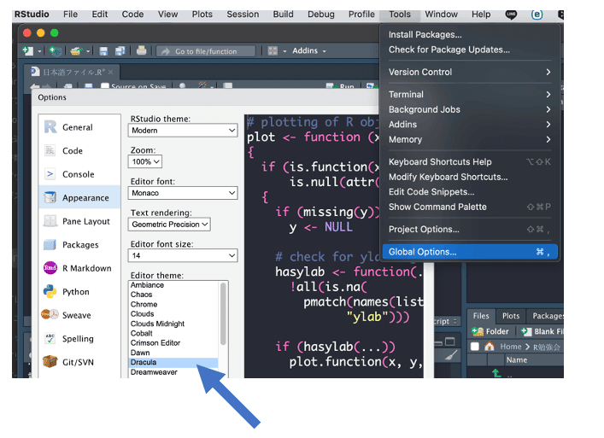Open R Markdown options category
The image size is (604, 438).
[x=79, y=268]
